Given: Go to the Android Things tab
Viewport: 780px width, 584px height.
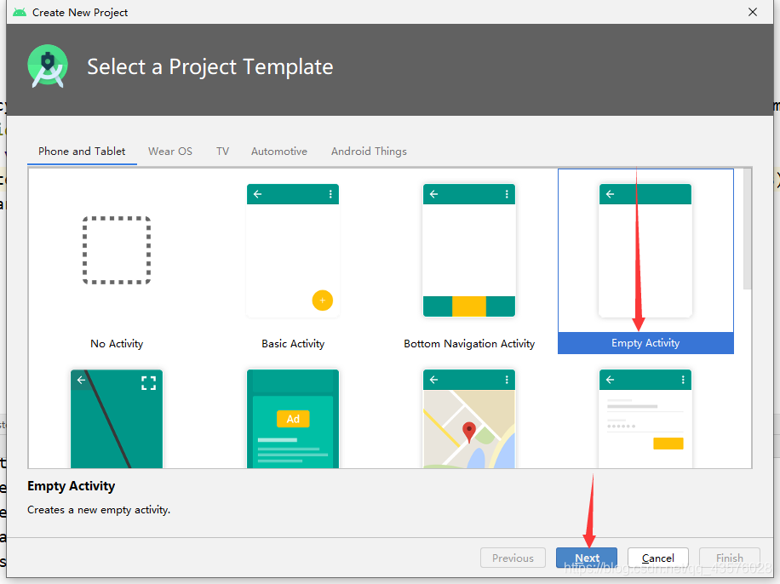Looking at the screenshot, I should 369,152.
